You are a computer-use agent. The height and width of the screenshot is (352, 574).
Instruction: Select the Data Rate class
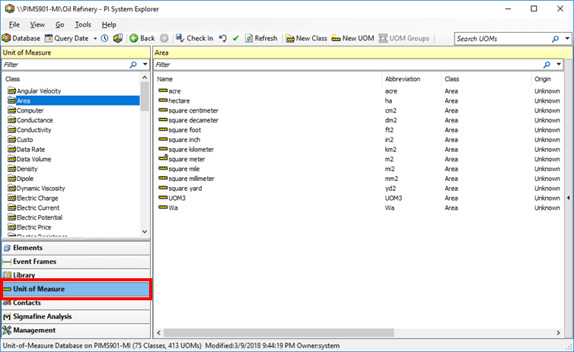(x=30, y=150)
